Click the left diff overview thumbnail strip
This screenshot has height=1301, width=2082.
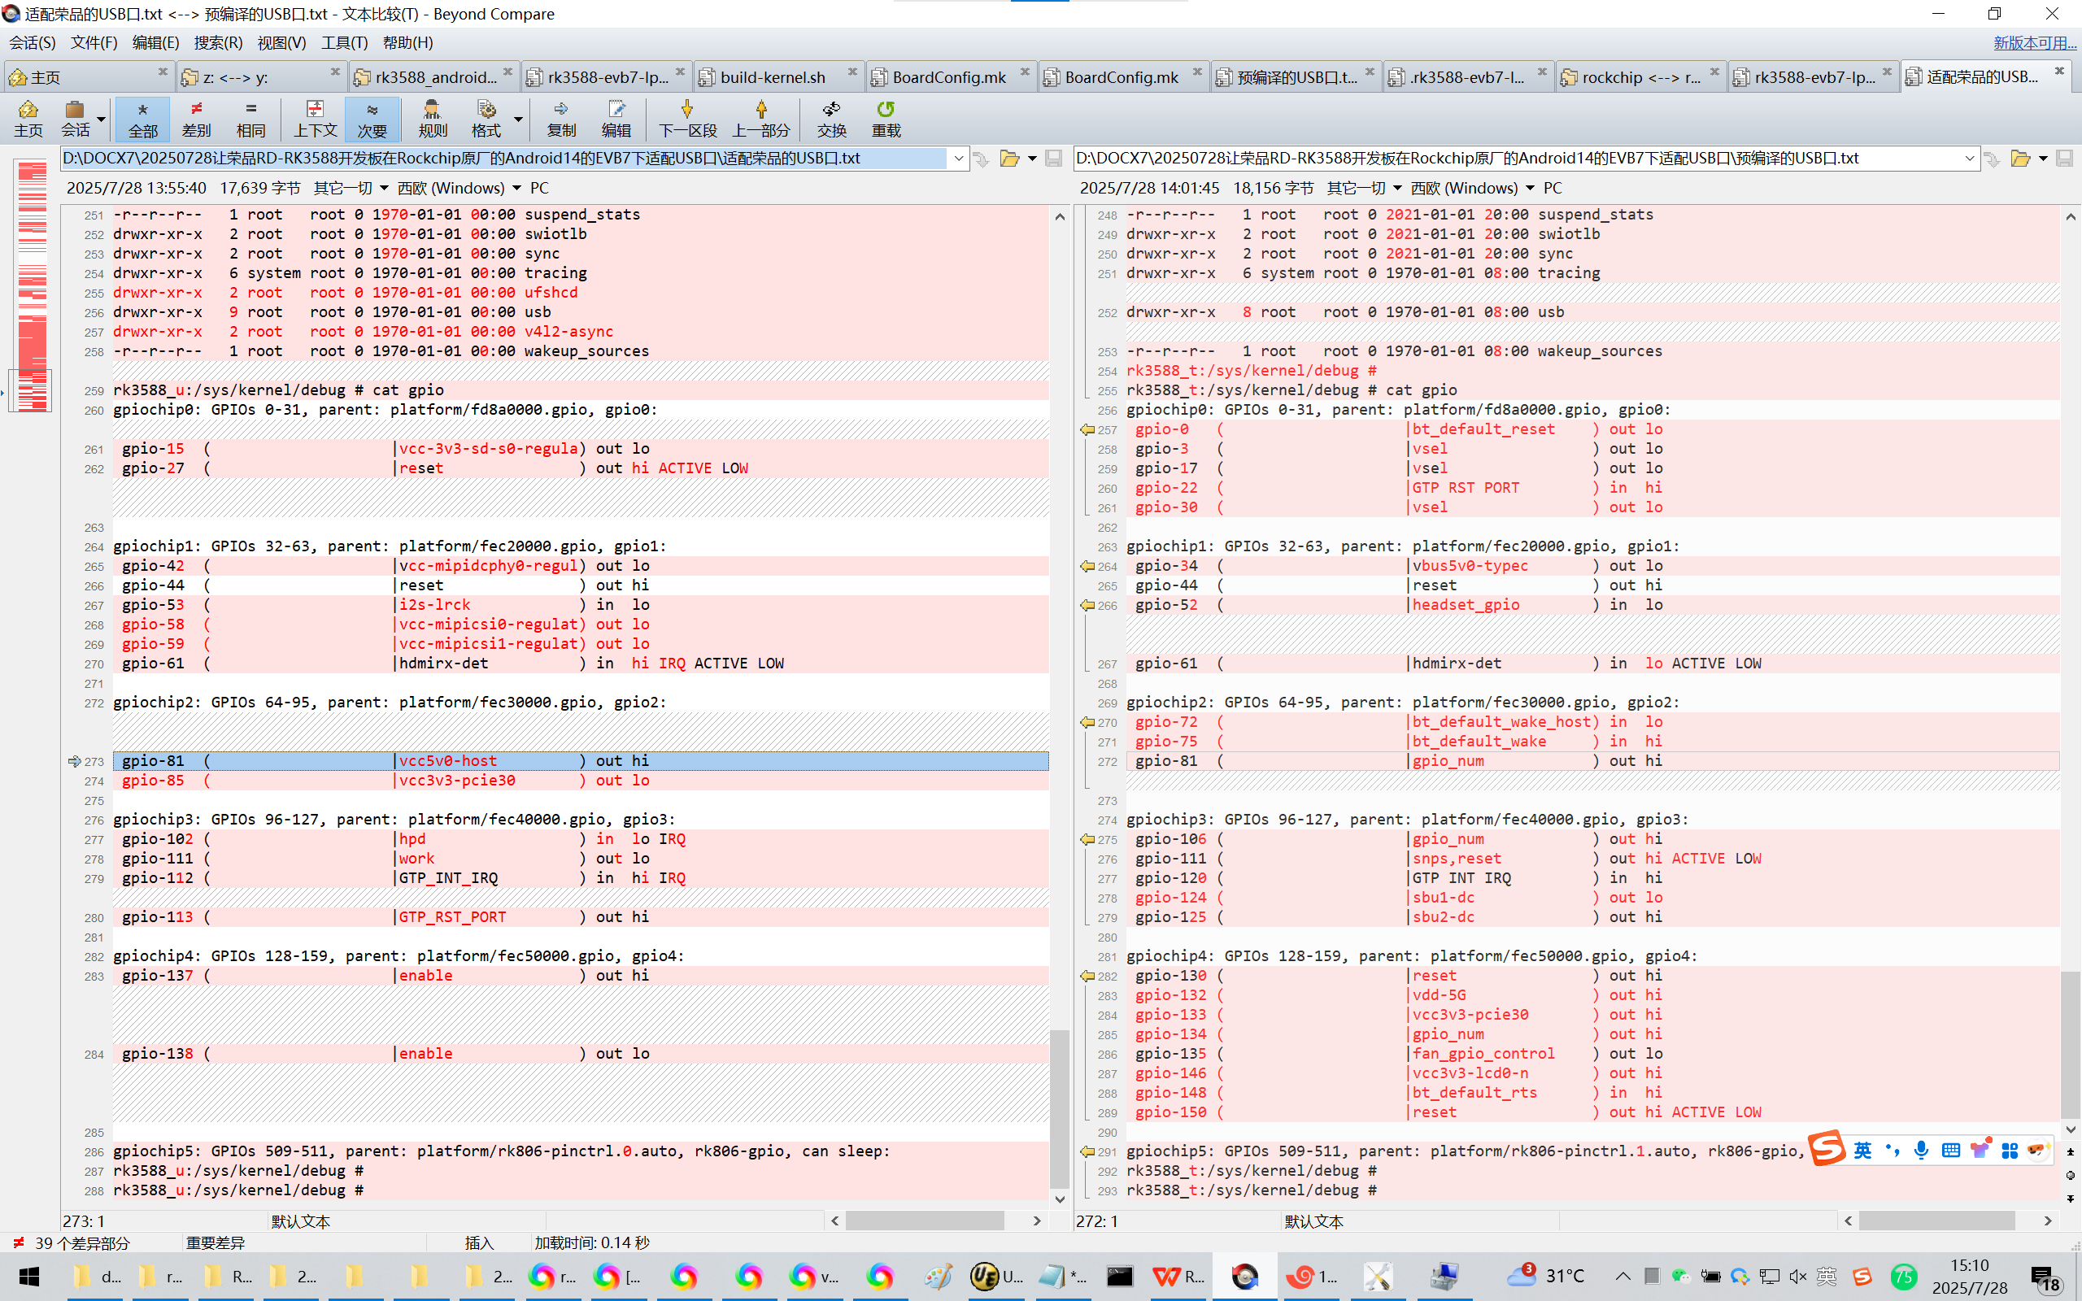click(x=32, y=284)
